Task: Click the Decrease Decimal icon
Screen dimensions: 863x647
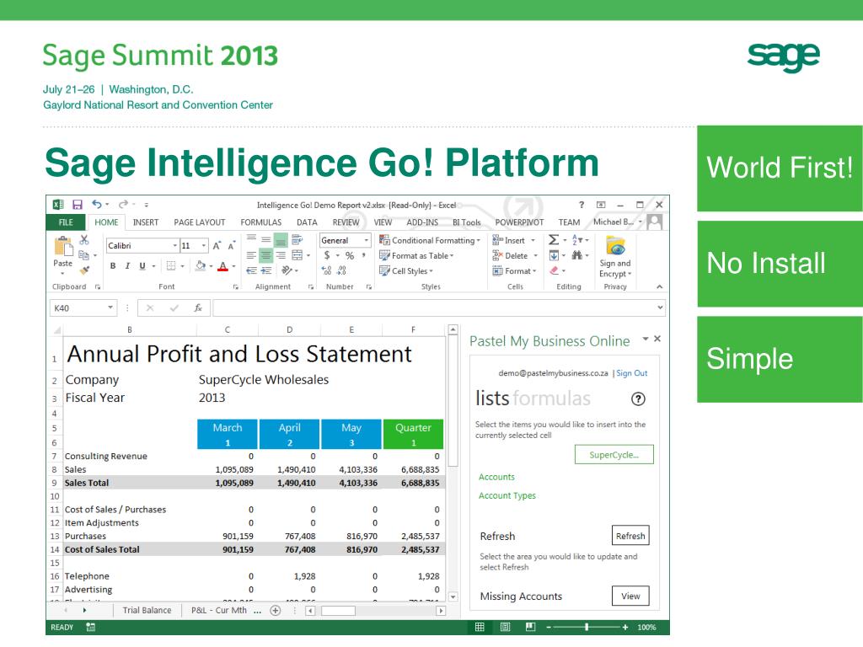Action: (342, 270)
